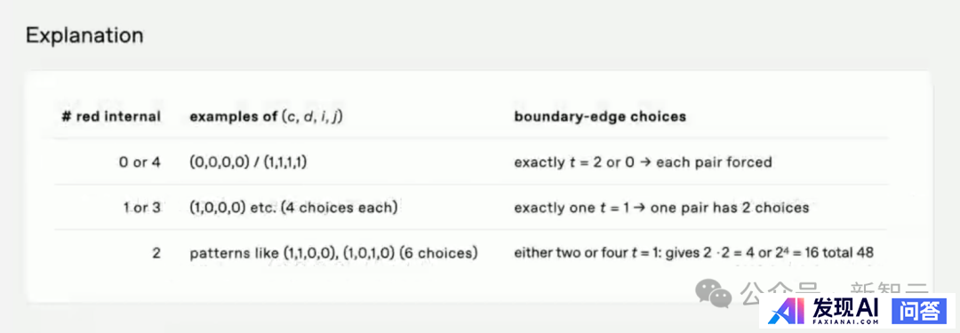The image size is (960, 333).
Task: Click the '# red internal' column header
Action: 111,116
